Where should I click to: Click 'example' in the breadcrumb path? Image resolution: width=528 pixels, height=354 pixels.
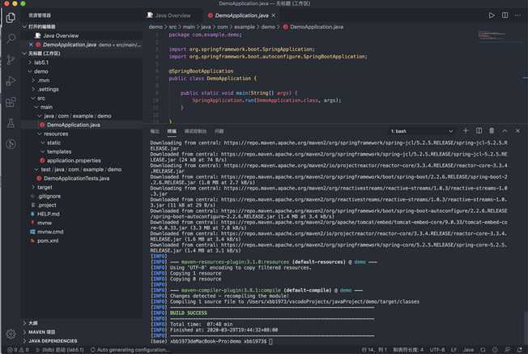(244, 27)
